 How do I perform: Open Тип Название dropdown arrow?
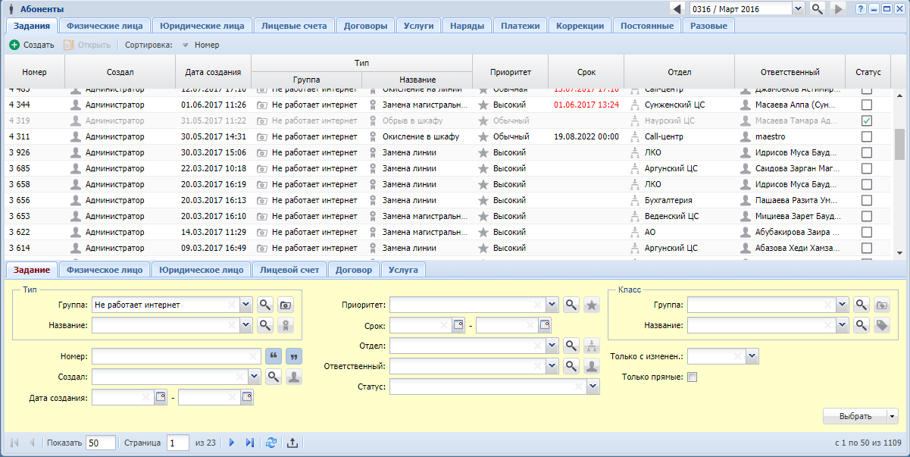click(245, 325)
